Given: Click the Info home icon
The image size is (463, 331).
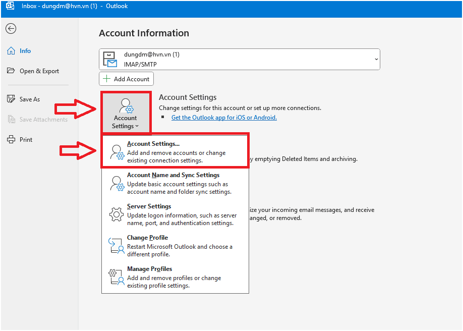Looking at the screenshot, I should (11, 51).
